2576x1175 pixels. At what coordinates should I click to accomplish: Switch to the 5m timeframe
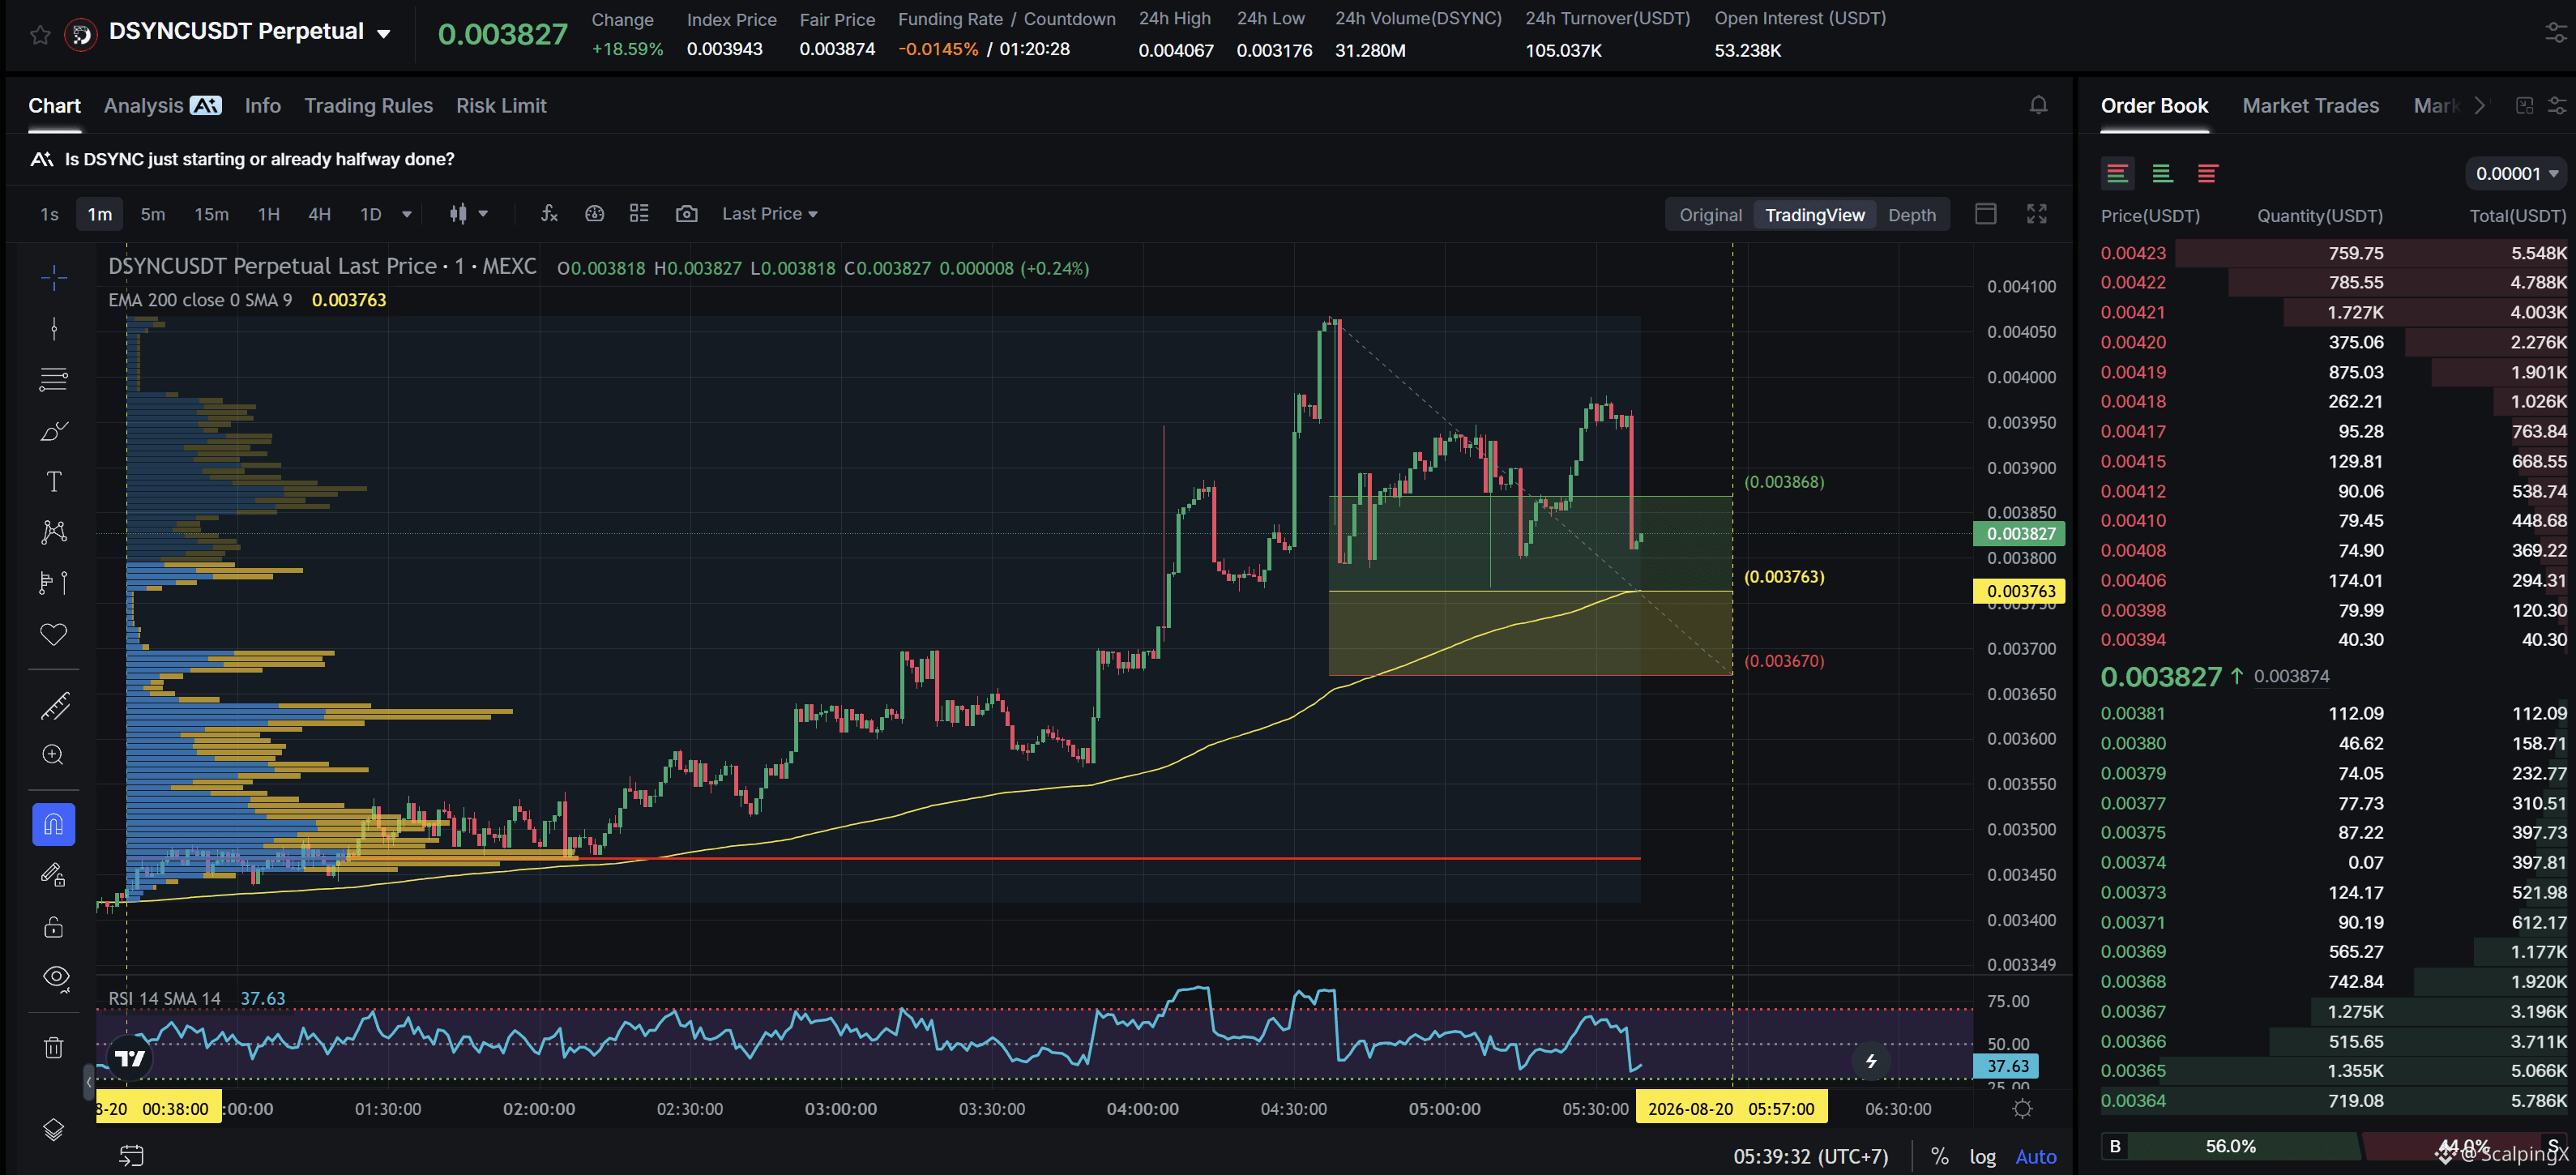click(153, 214)
